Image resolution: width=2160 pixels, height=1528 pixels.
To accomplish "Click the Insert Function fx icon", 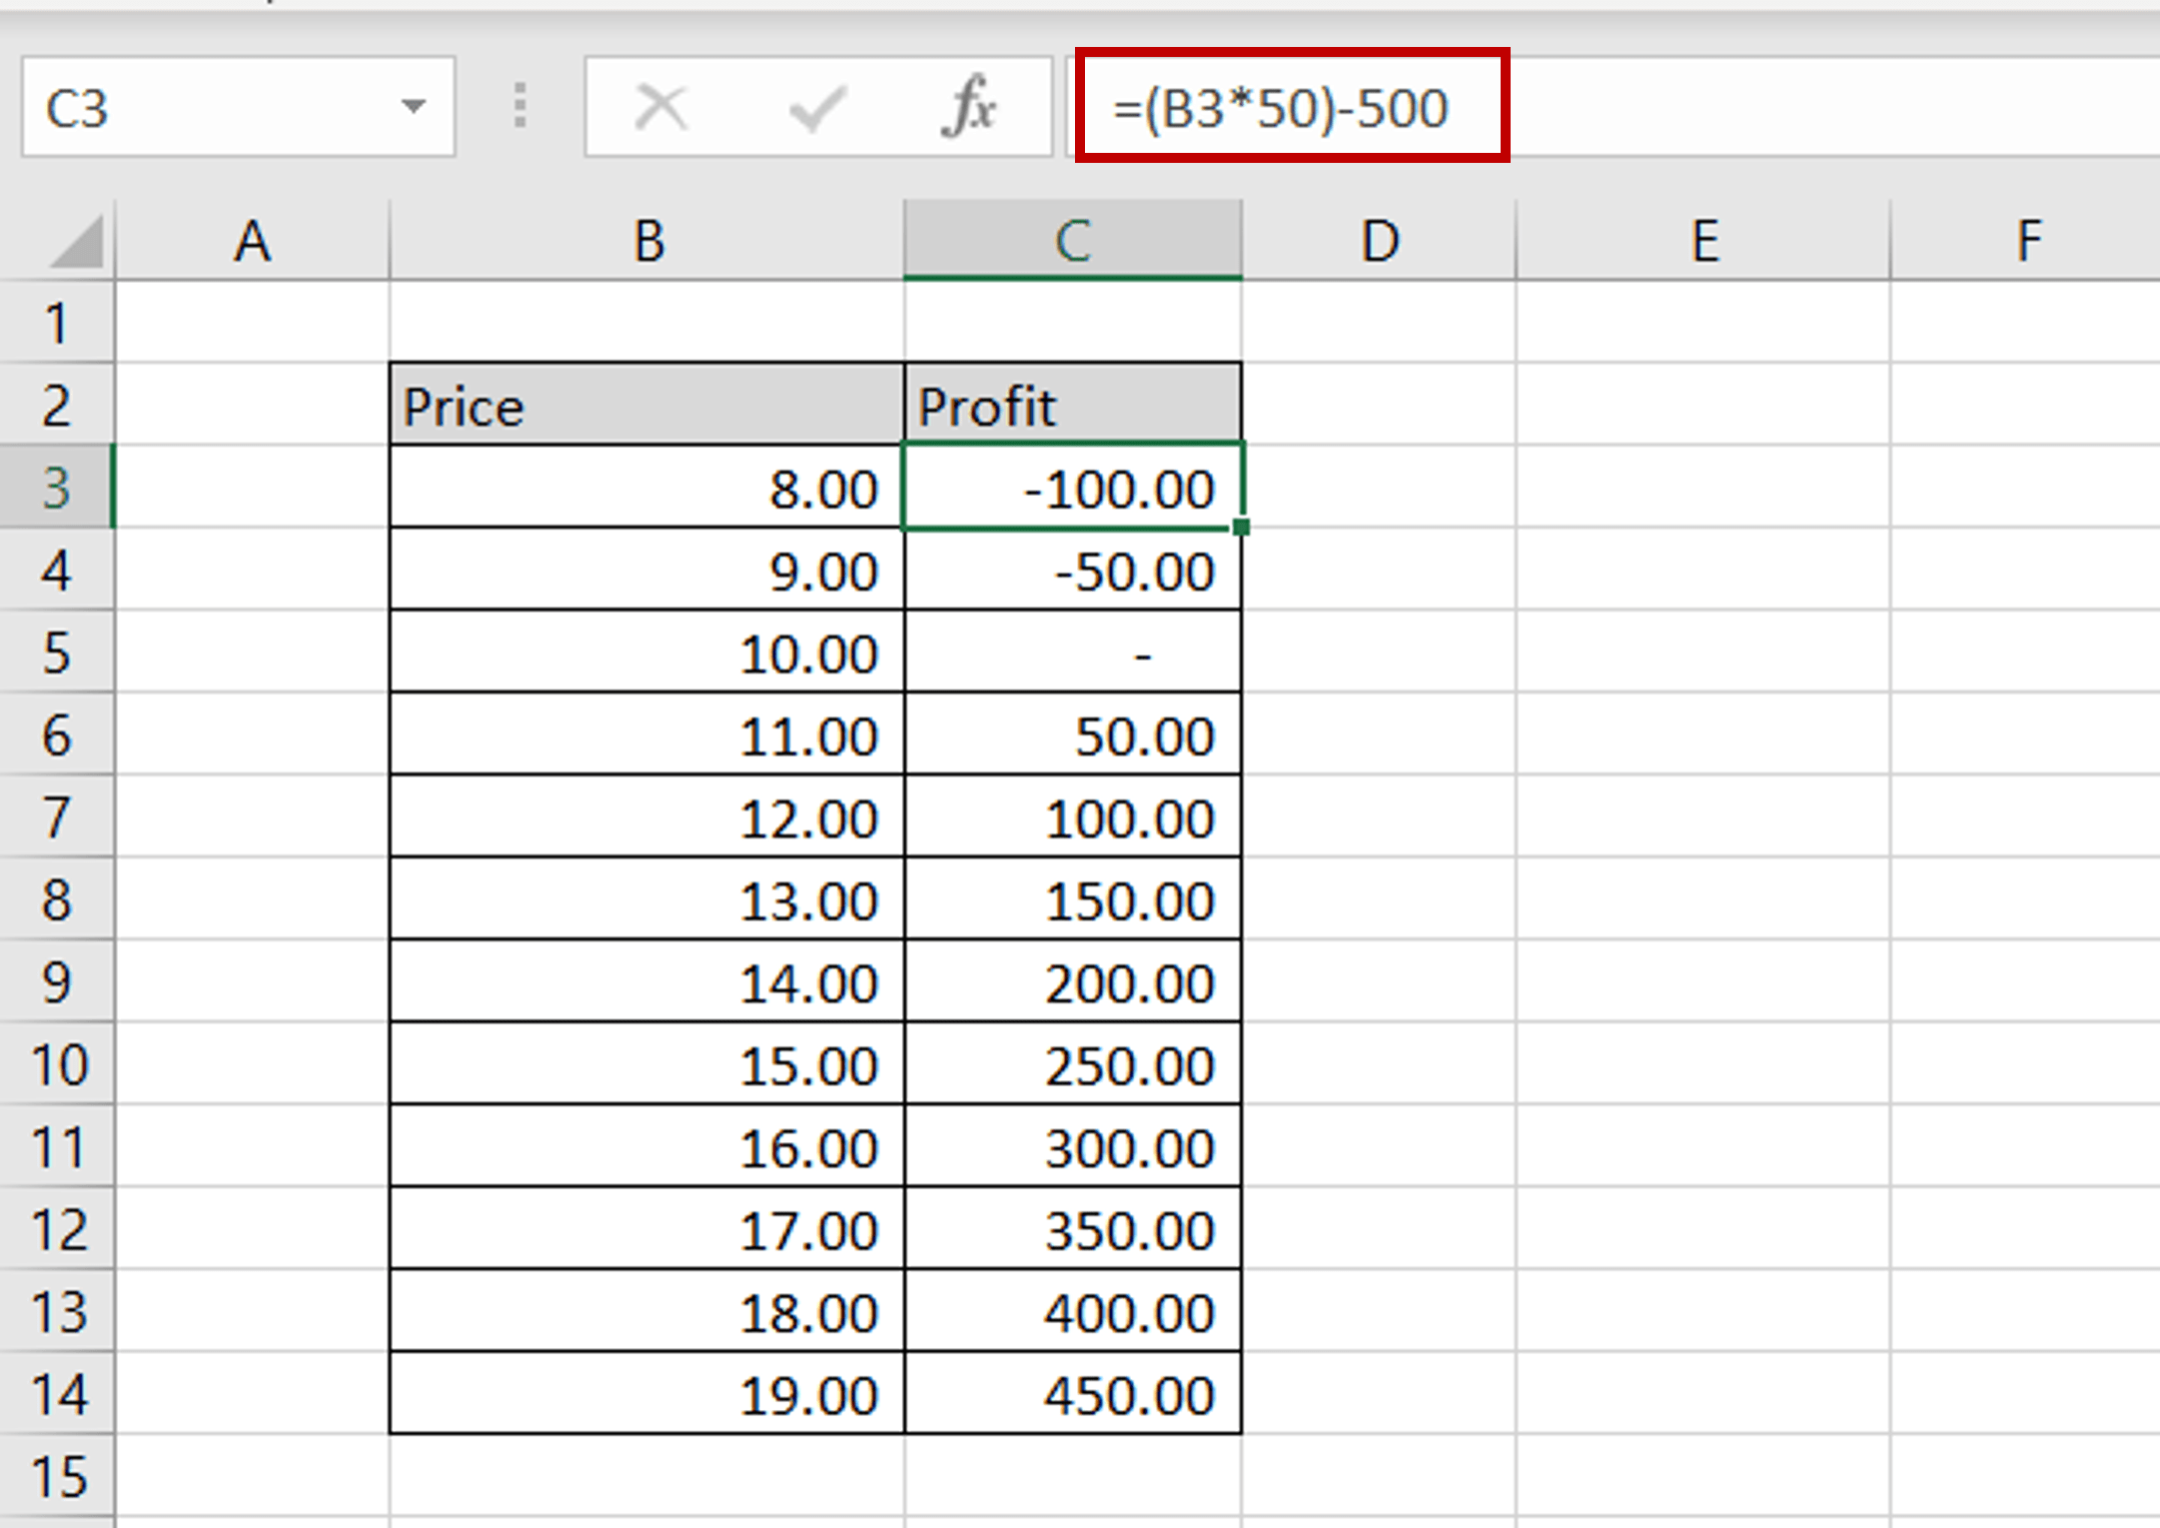I will pyautogui.click(x=968, y=107).
